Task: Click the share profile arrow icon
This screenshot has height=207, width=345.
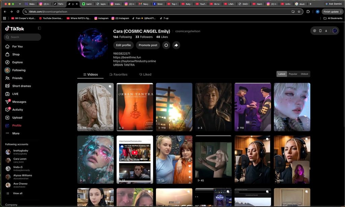Action: (x=176, y=45)
